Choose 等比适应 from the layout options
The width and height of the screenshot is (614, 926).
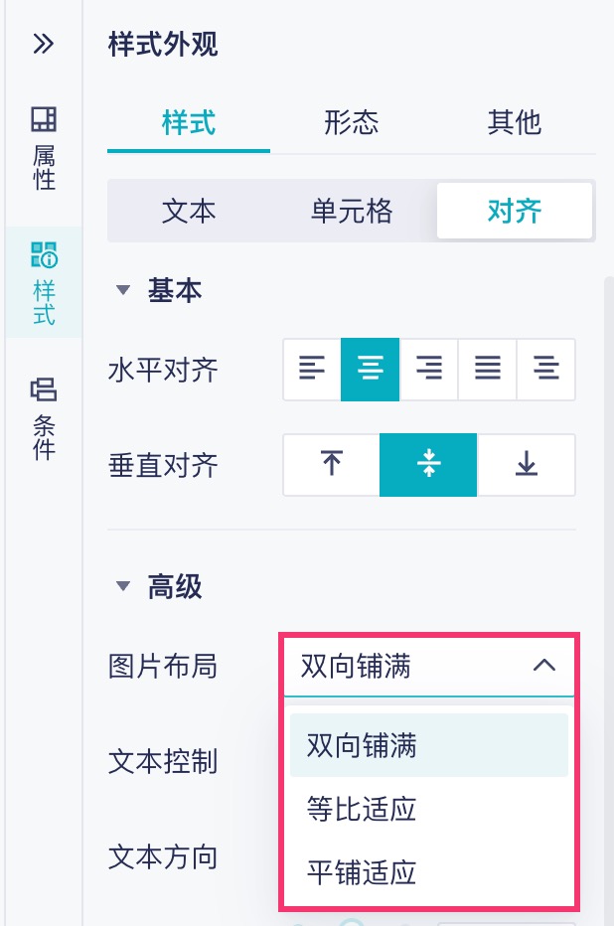362,809
